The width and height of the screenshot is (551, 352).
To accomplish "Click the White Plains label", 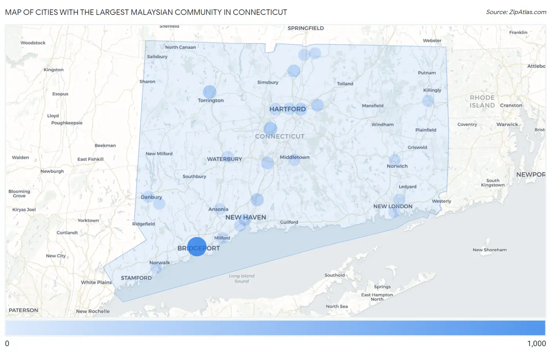I will (96, 282).
